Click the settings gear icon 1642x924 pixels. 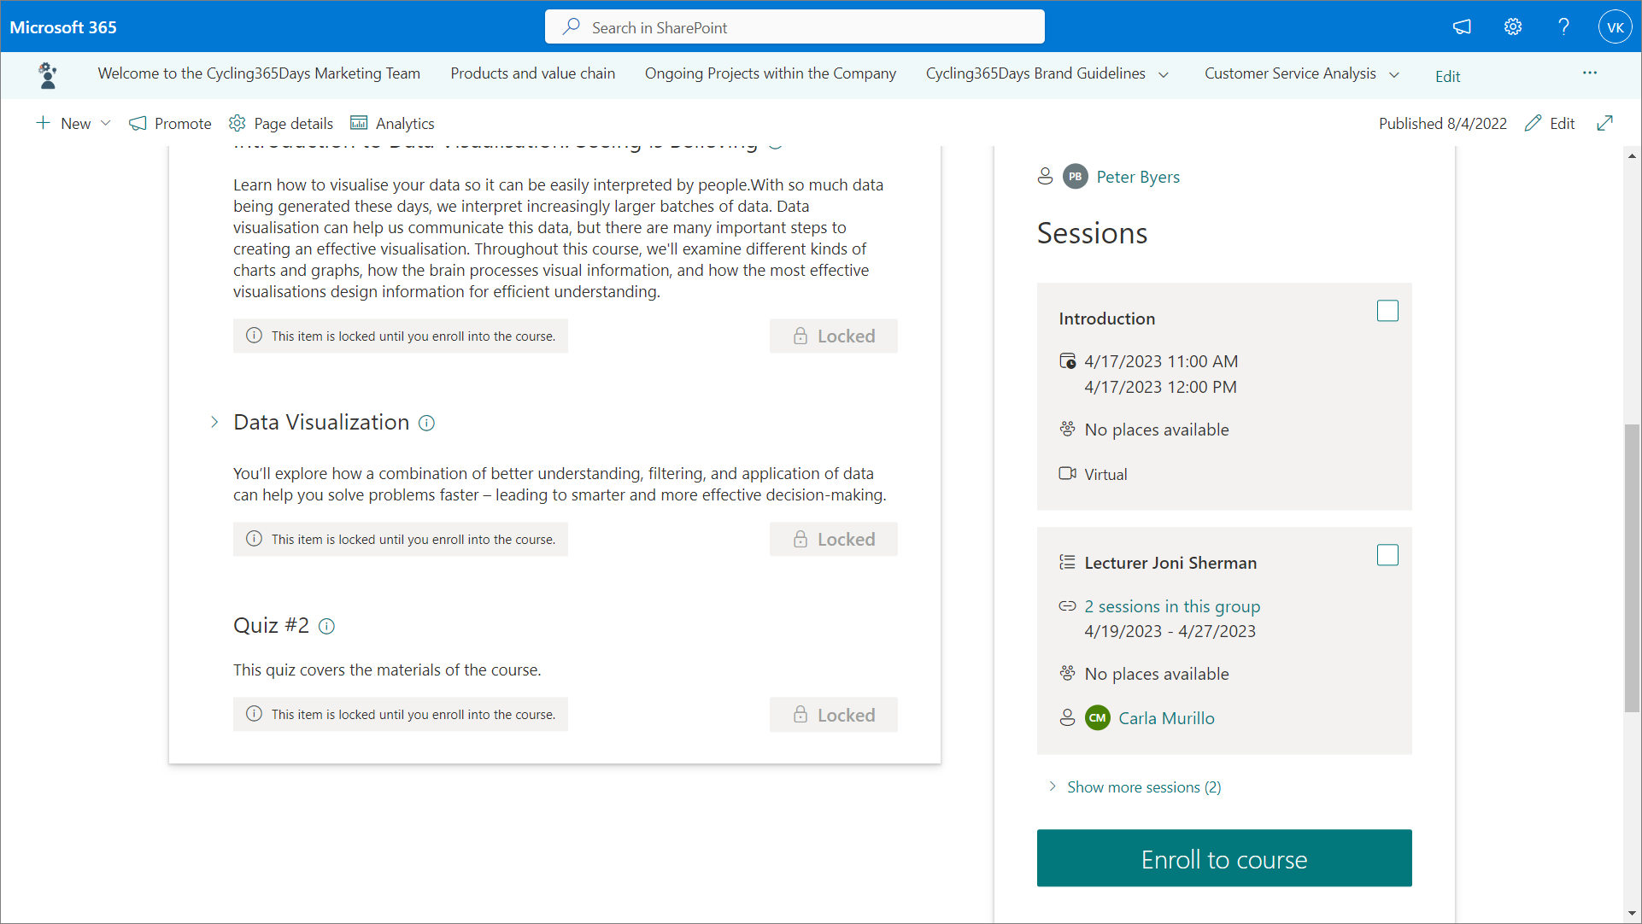point(1513,26)
